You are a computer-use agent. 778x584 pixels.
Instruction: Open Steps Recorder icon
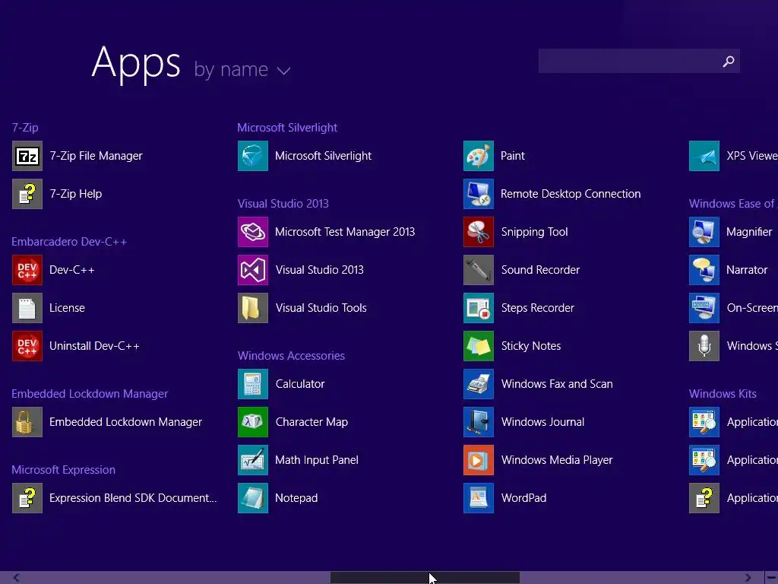(479, 308)
